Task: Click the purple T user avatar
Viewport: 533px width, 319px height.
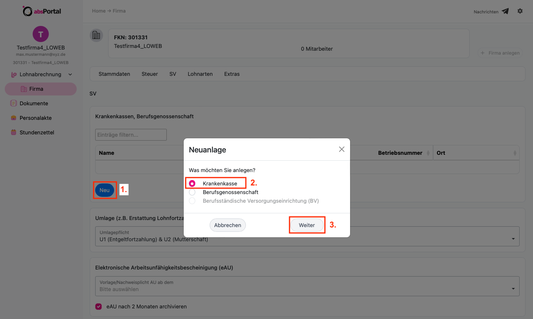Action: click(x=41, y=34)
